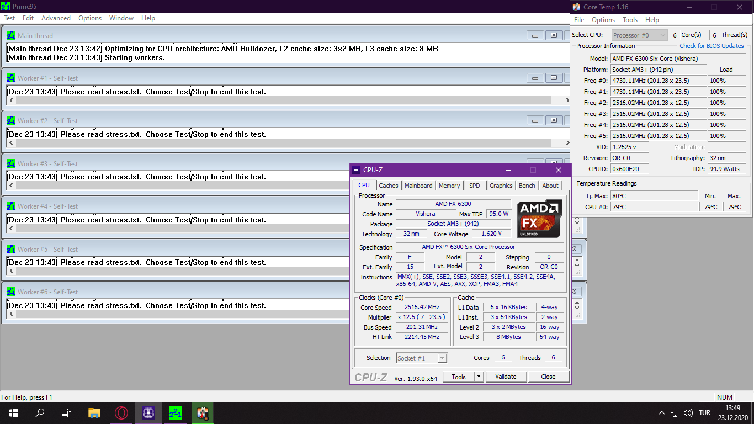This screenshot has height=424, width=754.
Task: Open taskbar Search
Action: click(x=40, y=412)
